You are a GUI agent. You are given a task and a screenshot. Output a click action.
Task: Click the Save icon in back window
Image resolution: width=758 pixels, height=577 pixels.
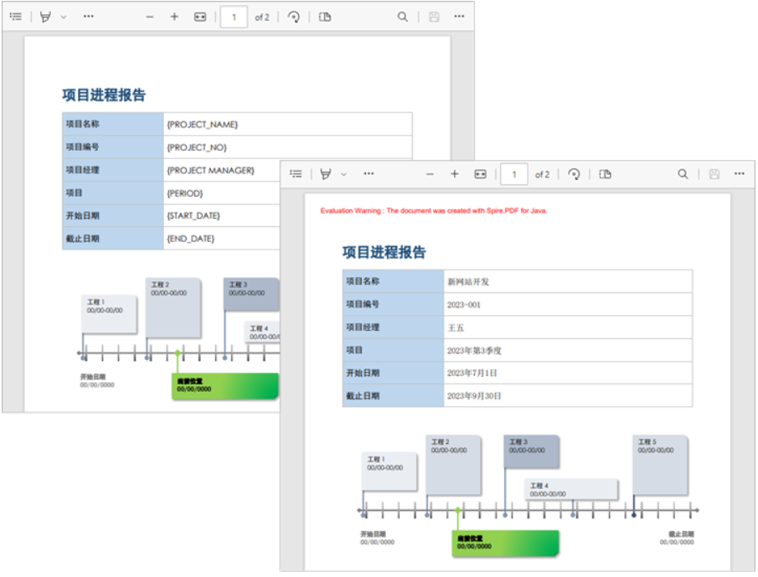(434, 17)
